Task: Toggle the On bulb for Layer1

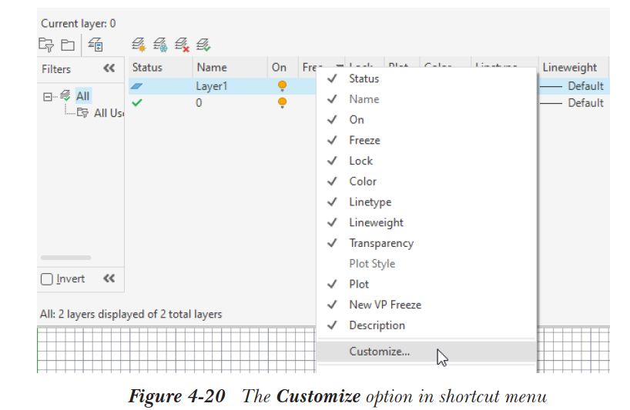Action: [x=282, y=86]
